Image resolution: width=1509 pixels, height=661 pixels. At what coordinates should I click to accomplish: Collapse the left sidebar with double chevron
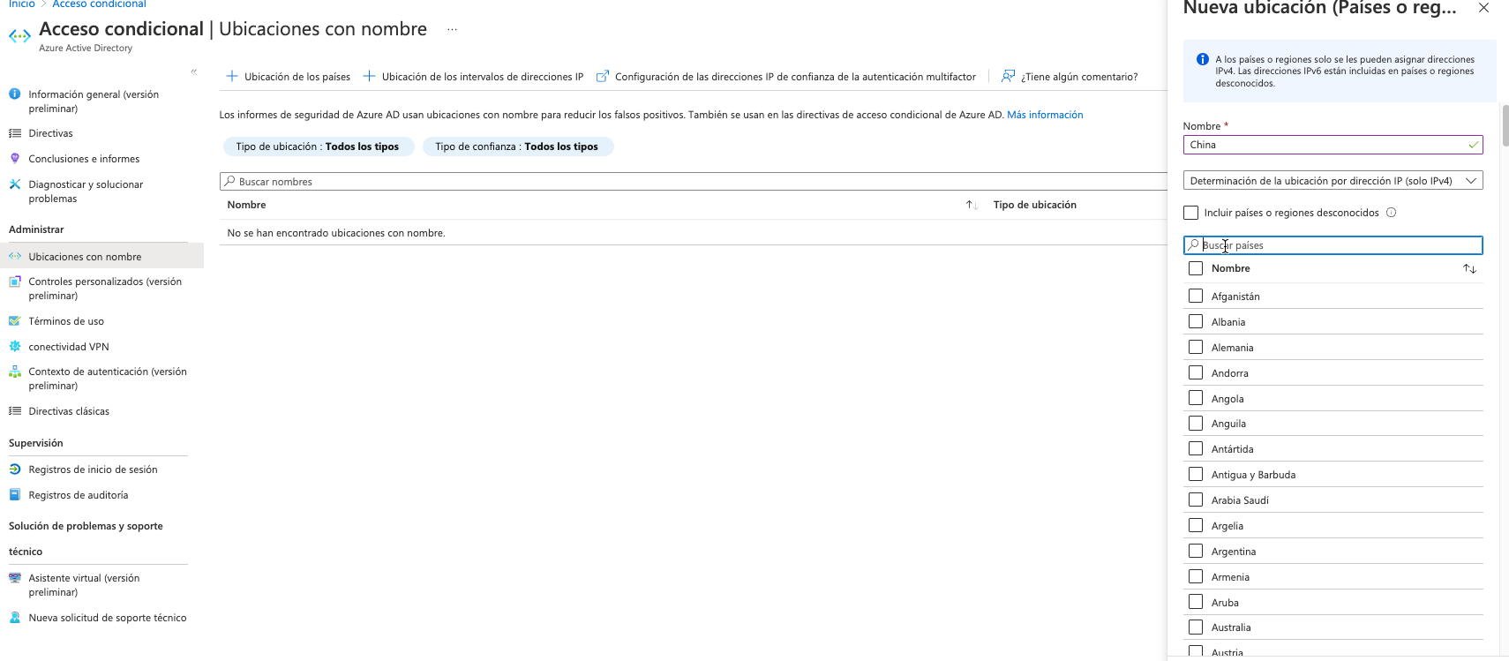tap(194, 71)
